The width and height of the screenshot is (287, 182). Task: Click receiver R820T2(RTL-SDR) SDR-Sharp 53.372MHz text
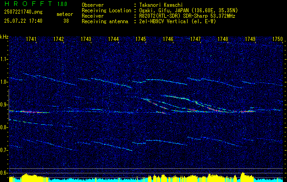(187, 16)
